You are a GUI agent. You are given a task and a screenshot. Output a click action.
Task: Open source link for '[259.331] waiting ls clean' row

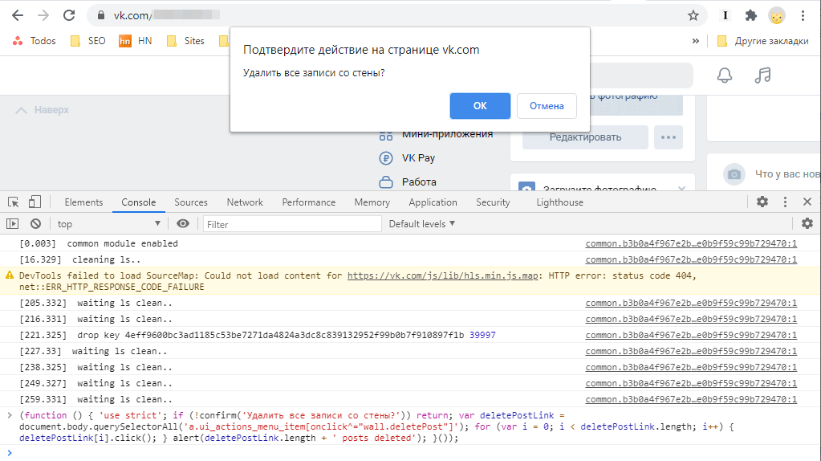(691, 400)
